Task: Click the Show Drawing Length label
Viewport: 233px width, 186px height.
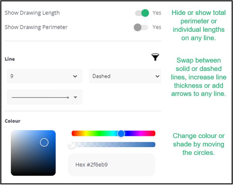Action: (32, 13)
